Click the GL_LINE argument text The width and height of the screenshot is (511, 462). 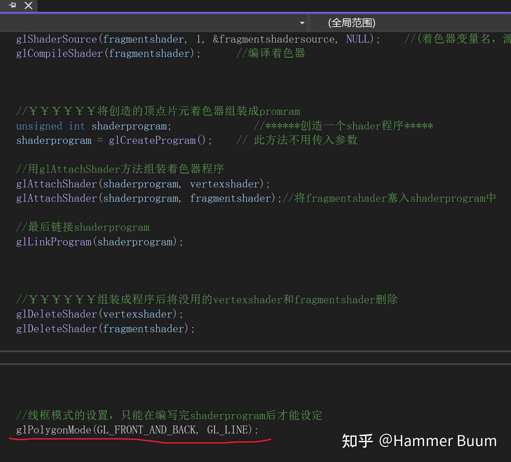point(228,430)
